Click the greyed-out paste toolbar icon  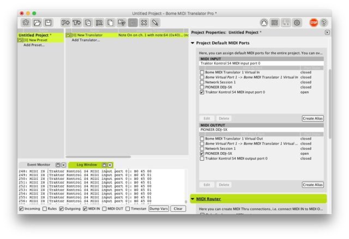[x=133, y=23]
